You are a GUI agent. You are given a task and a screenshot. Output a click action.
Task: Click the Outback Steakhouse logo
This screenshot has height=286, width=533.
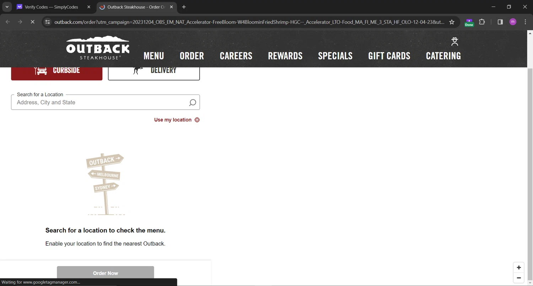(98, 48)
